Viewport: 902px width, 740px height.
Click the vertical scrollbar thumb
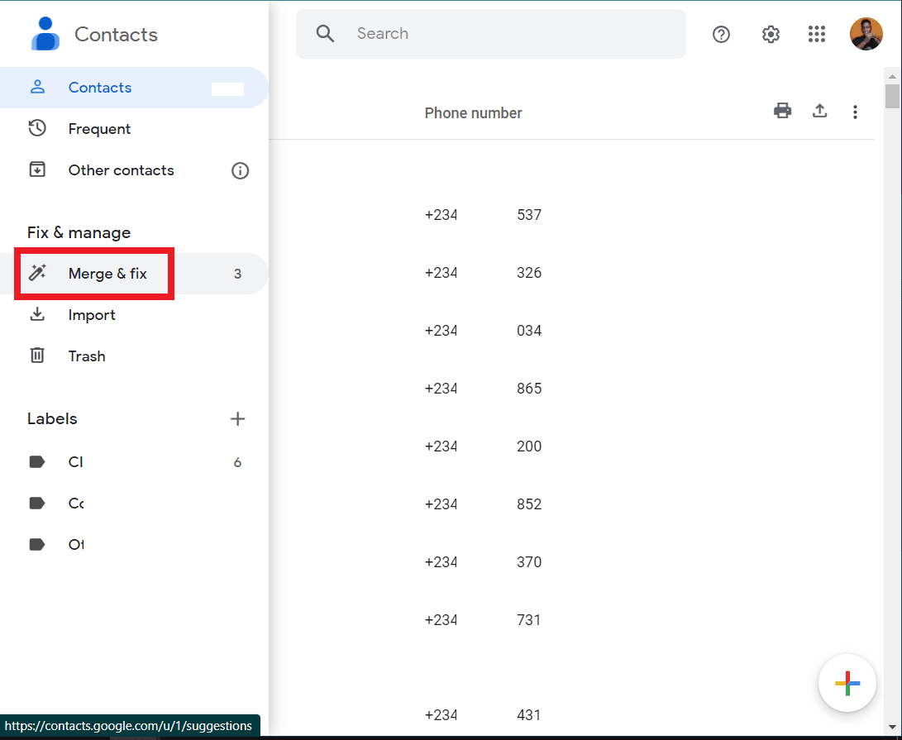[891, 96]
